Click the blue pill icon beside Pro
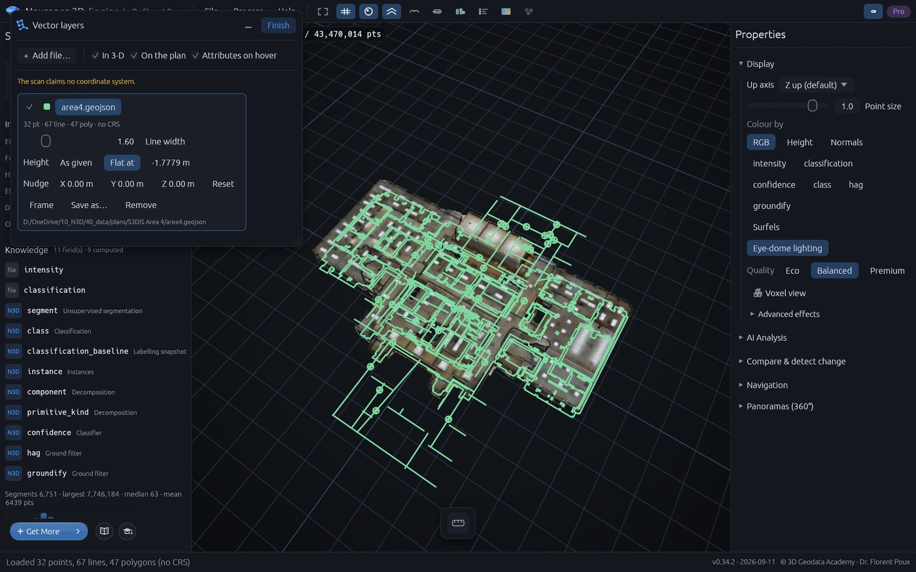916x572 pixels. point(873,11)
